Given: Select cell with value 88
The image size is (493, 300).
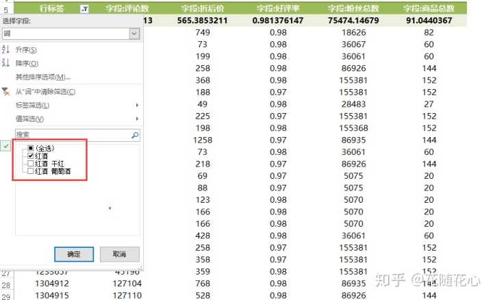Looking at the screenshot, I should click(x=203, y=188).
